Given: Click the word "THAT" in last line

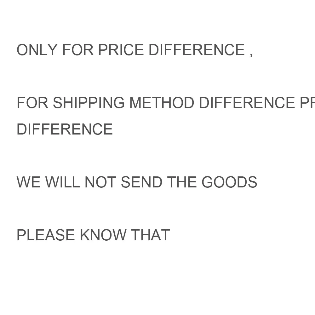Looking at the screenshot, I should [x=150, y=235].
